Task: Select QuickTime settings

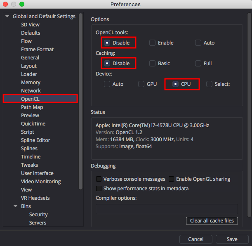Action: pyautogui.click(x=33, y=124)
